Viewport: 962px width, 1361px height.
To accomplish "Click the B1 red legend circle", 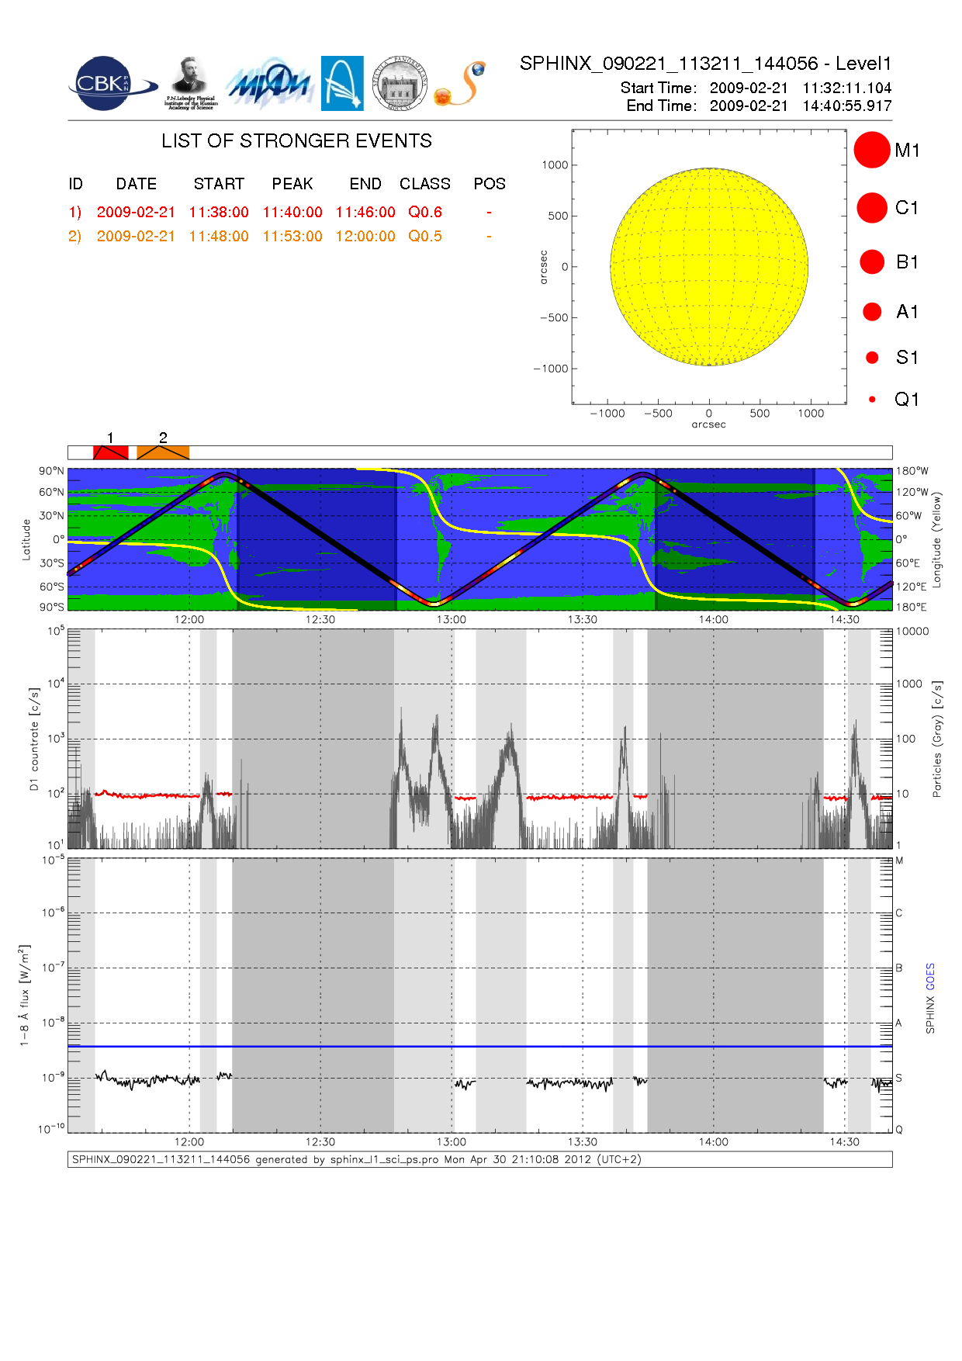I will point(872,262).
